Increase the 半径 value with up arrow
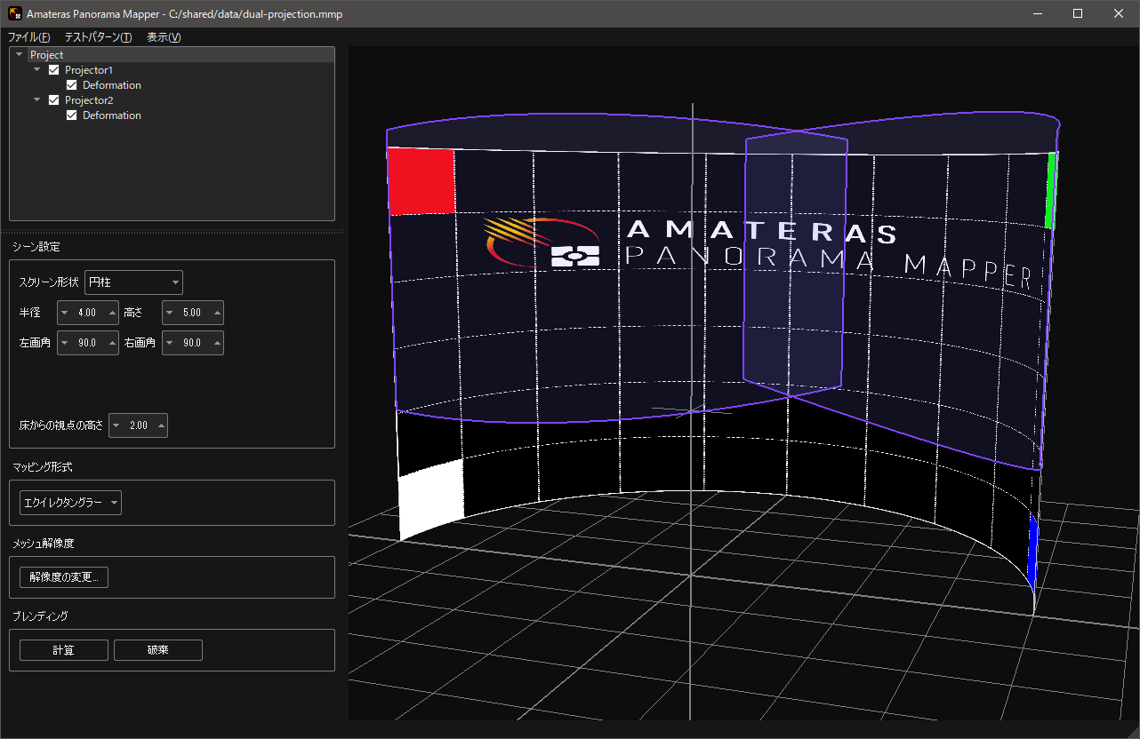 (111, 313)
